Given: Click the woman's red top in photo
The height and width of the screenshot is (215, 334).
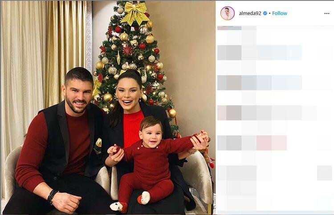Looking at the screenshot, I should coord(133,128).
